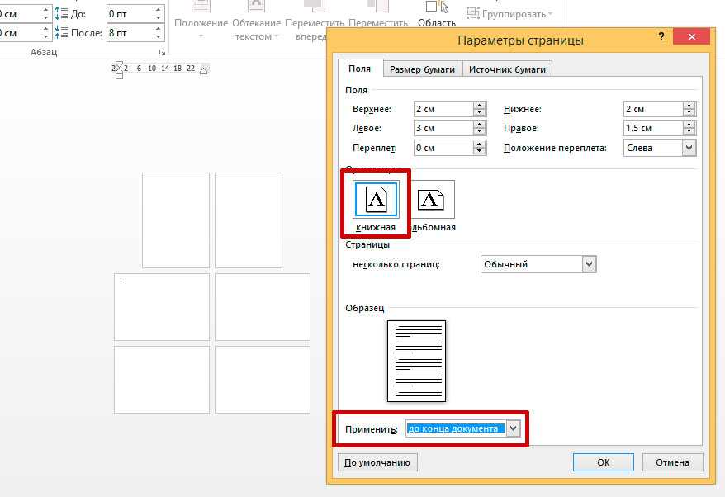Select the альбомная (landscape) orientation icon

pyautogui.click(x=431, y=201)
